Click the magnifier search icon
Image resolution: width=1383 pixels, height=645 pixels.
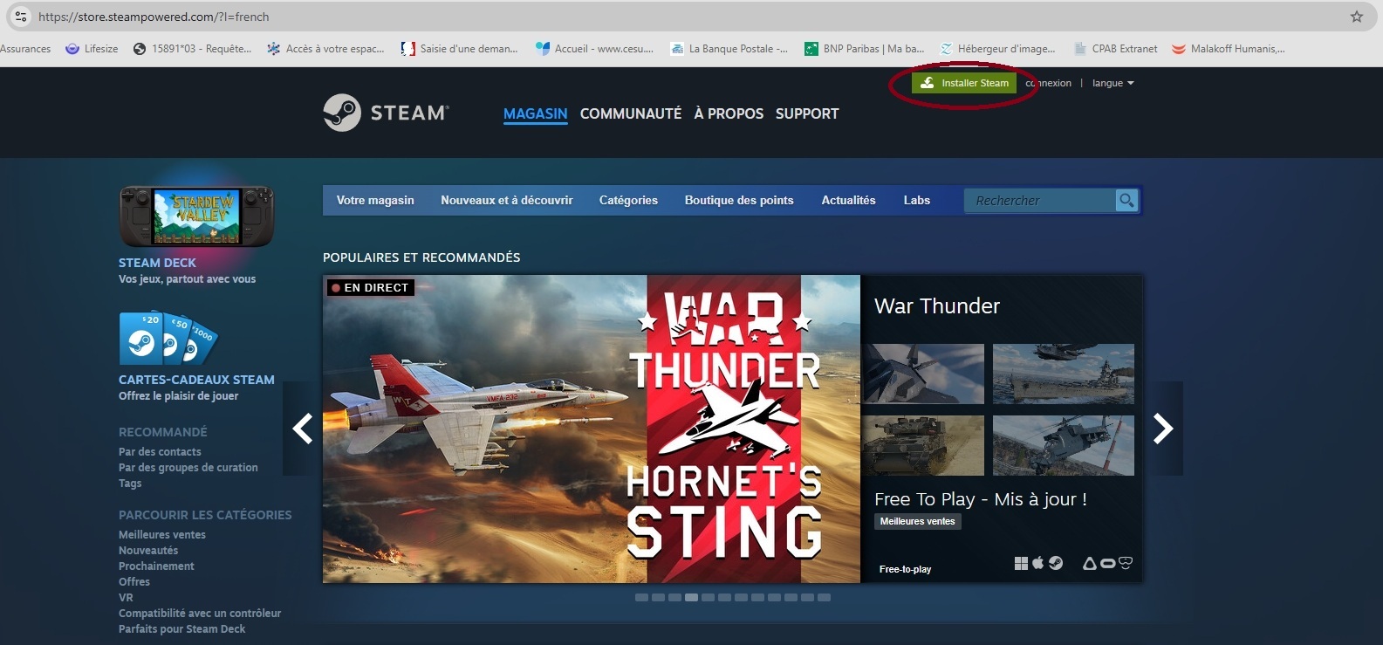(1126, 201)
